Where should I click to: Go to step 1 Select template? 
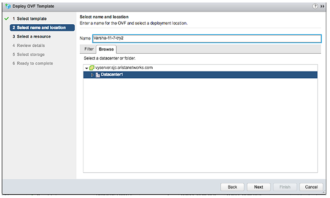(29, 19)
